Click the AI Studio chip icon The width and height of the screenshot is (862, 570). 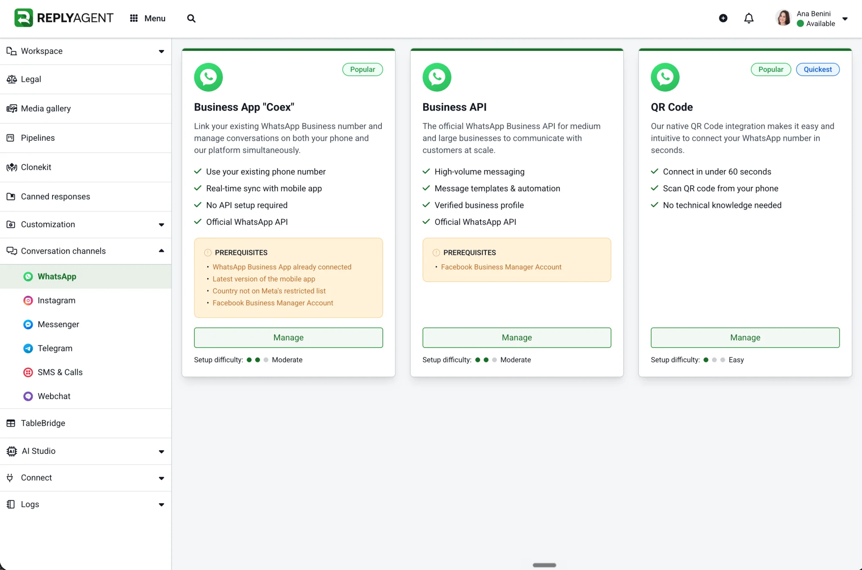12,451
